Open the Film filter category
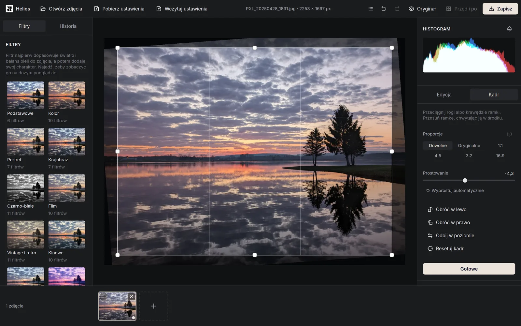The height and width of the screenshot is (326, 521). (x=67, y=195)
